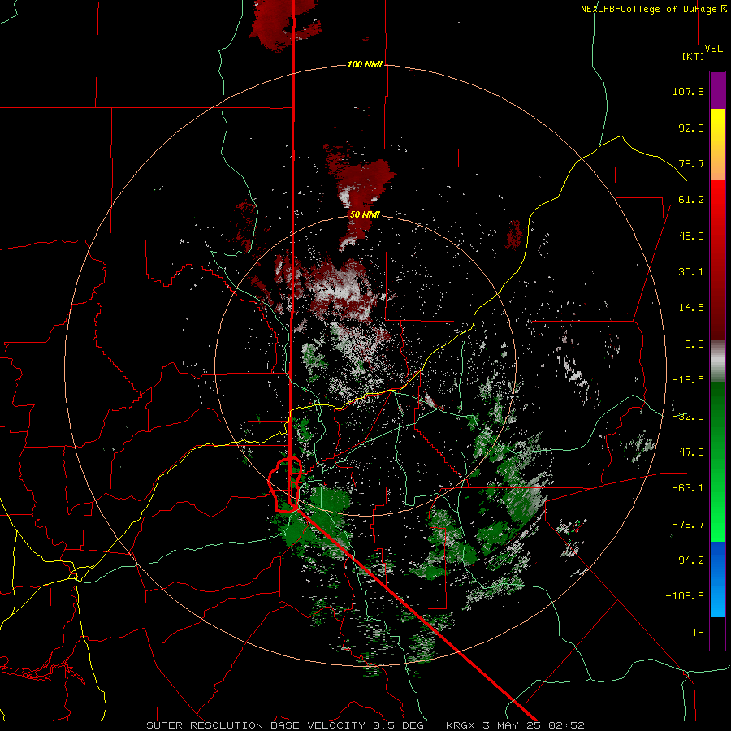
Task: Click the 14.5 legend value
Action: 691,308
